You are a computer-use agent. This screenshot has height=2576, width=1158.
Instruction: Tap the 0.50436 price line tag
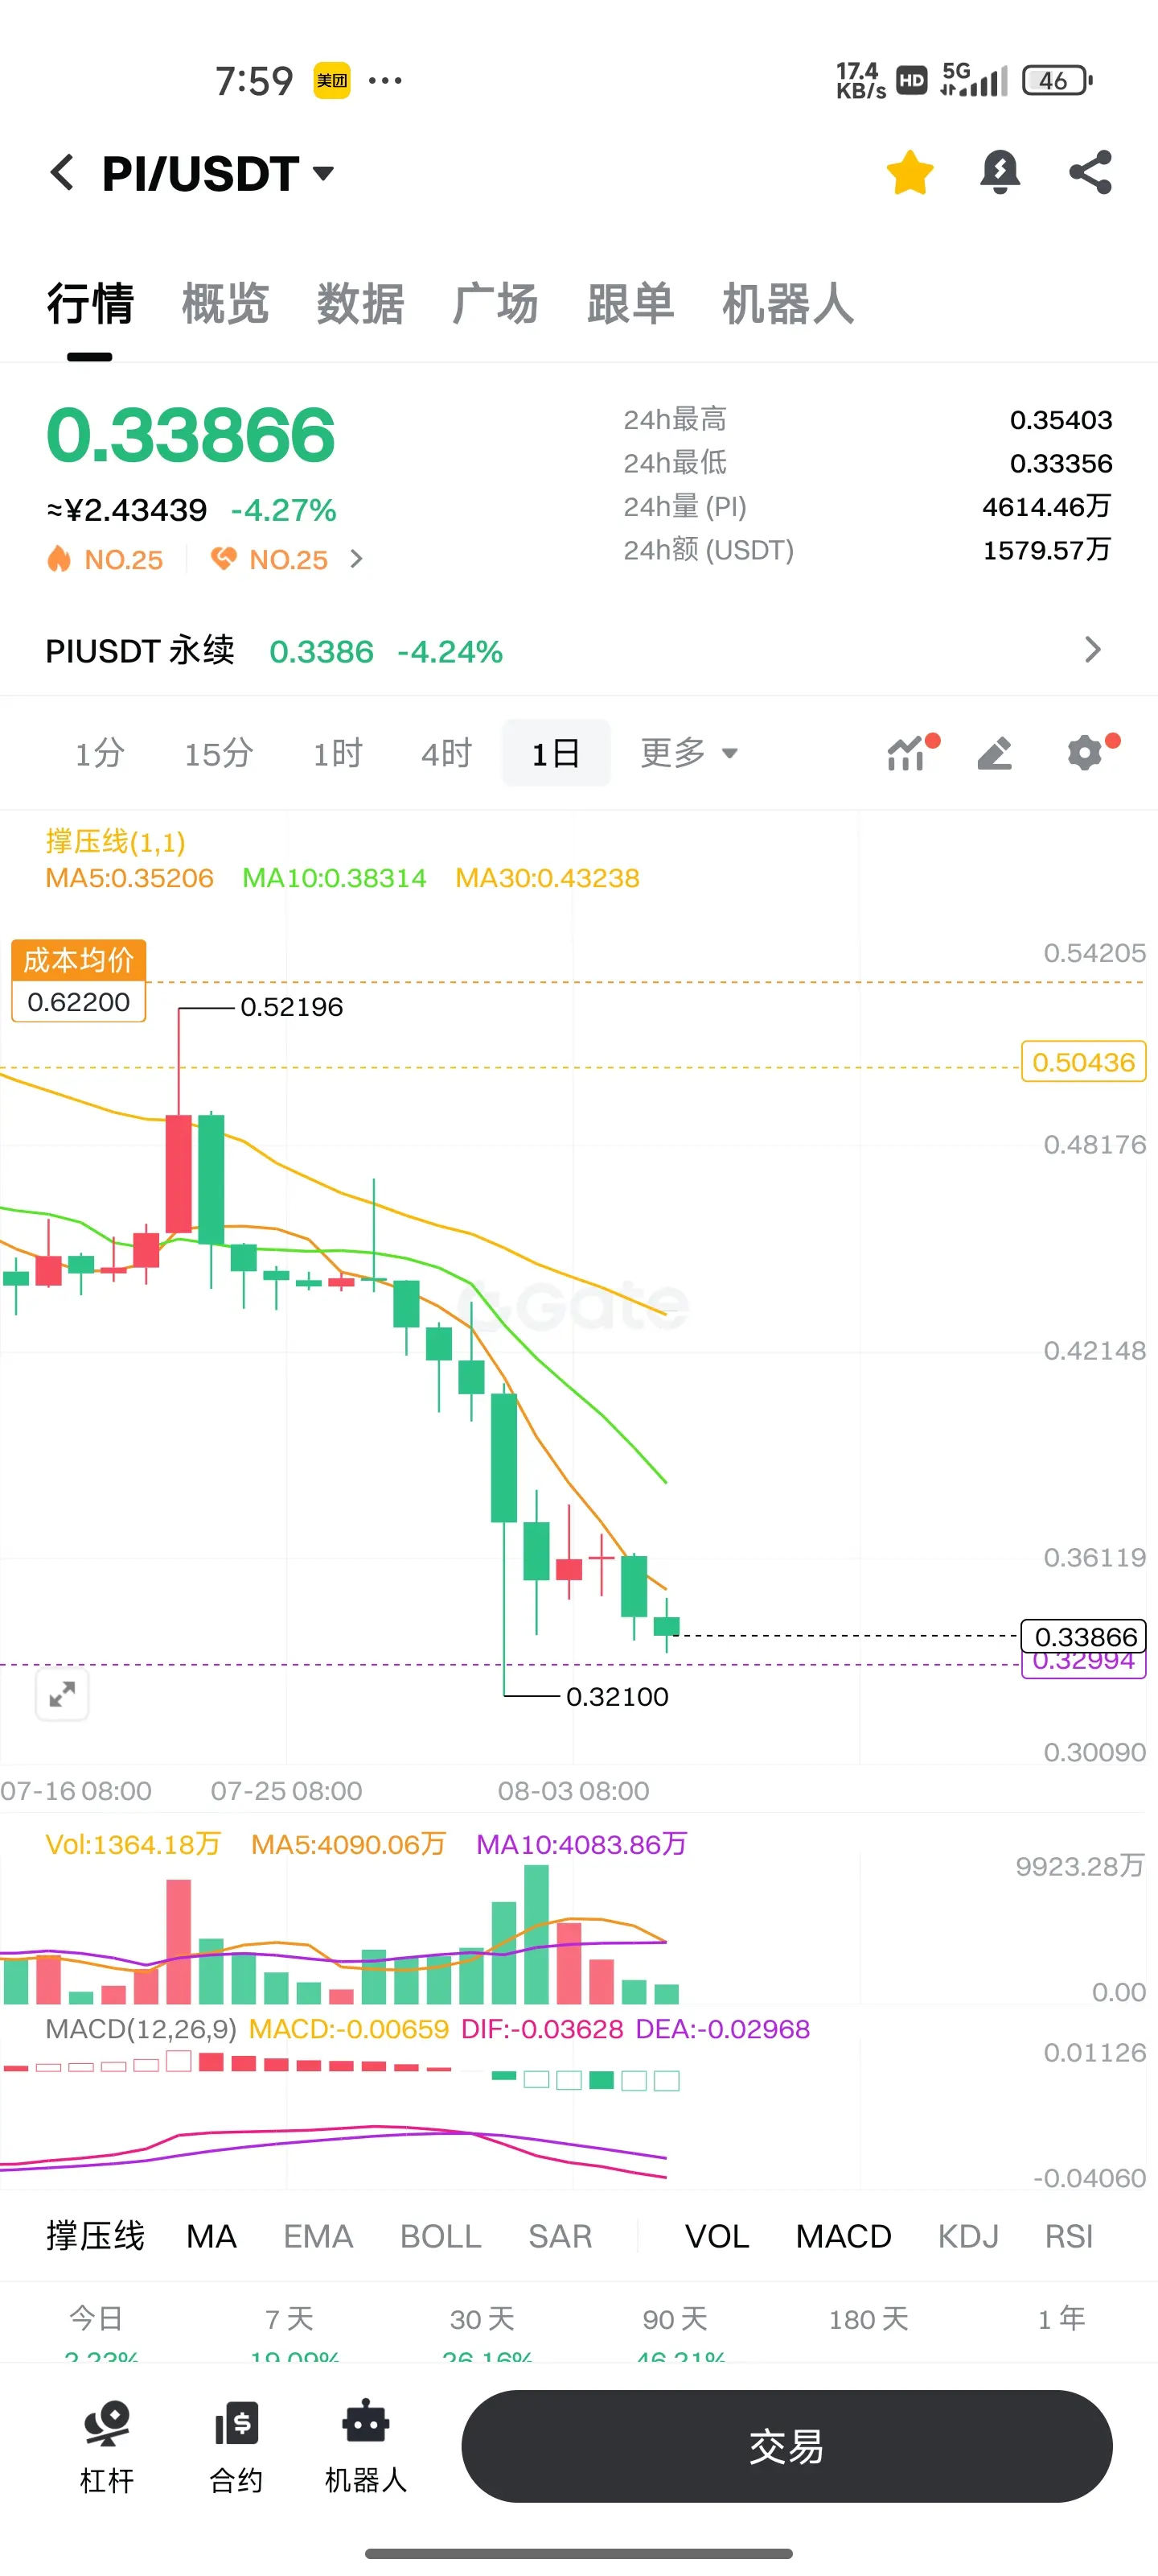(1083, 1062)
